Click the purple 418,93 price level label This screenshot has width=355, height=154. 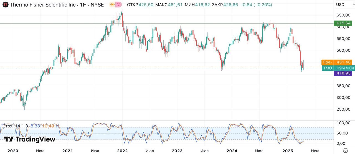tap(344, 74)
